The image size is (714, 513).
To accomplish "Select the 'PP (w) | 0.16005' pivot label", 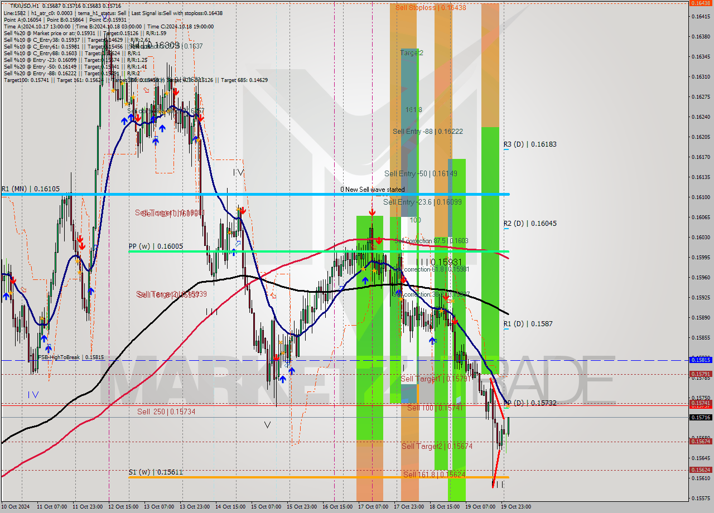I will click(x=156, y=246).
